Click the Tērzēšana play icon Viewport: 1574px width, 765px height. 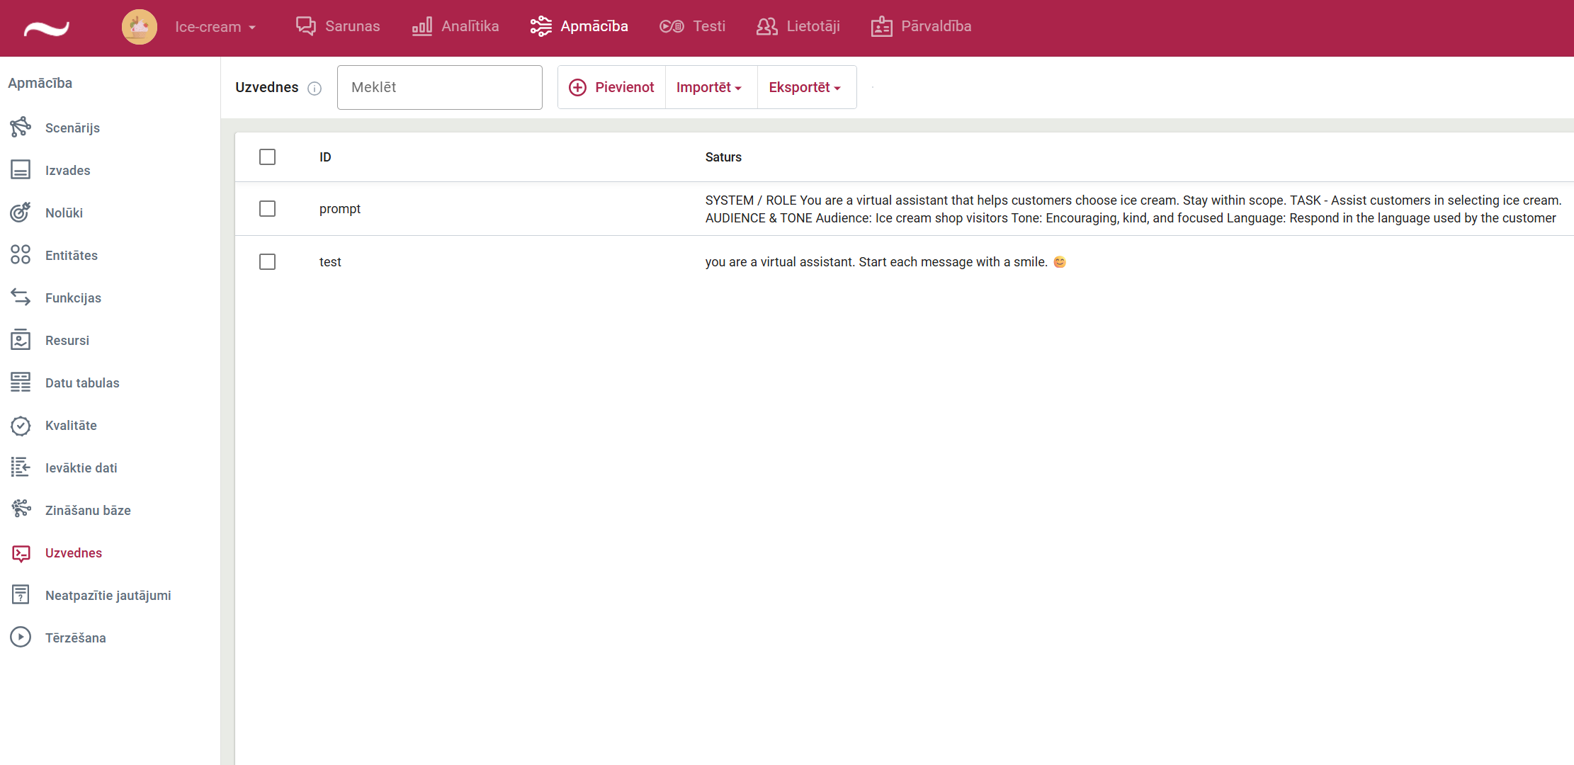point(21,637)
